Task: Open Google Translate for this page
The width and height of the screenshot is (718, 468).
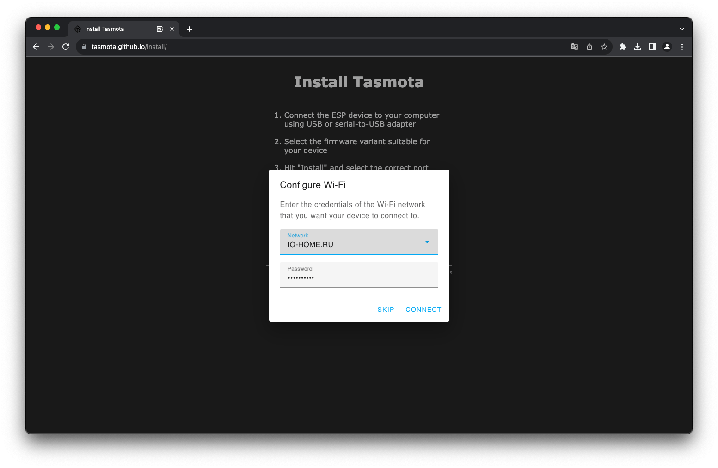Action: 574,47
